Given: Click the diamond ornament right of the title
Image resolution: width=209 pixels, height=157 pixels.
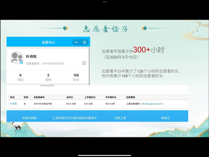Looking at the screenshot, I should 144,29.
